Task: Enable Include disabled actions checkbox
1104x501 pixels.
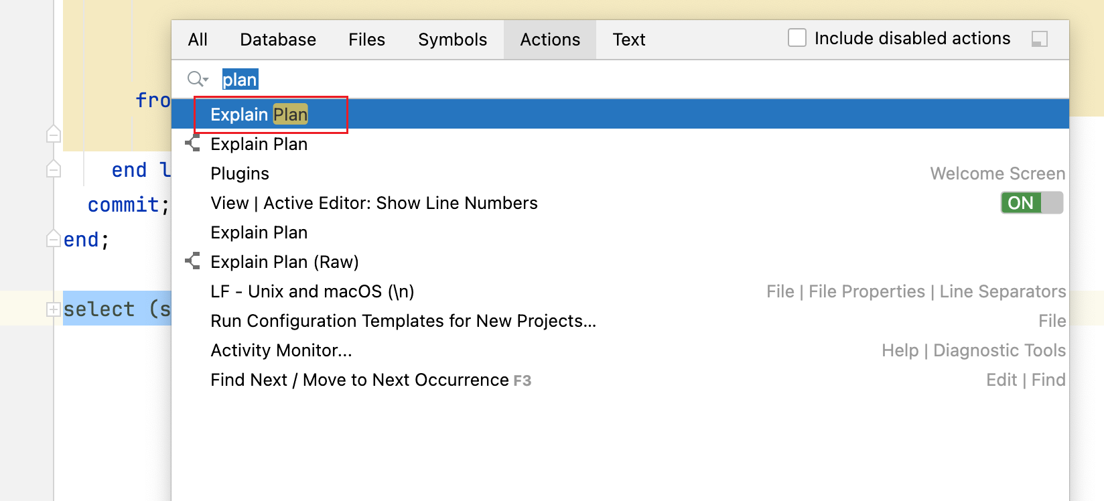Action: click(x=797, y=38)
